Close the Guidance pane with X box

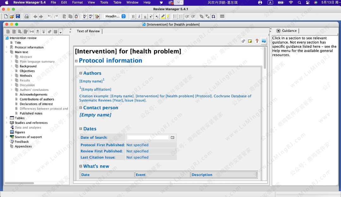coord(278,31)
